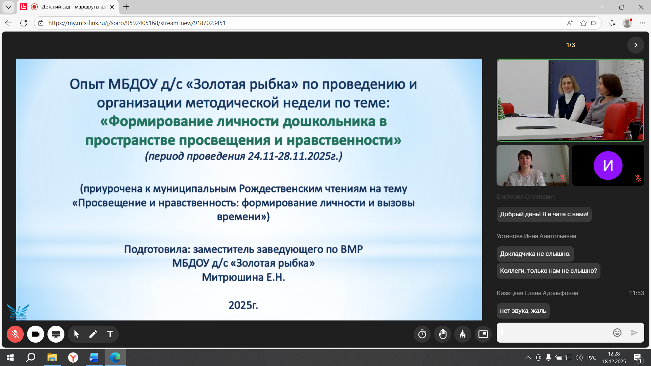Select the two-speakers video thumbnail
Image resolution: width=651 pixels, height=366 pixels.
570,100
